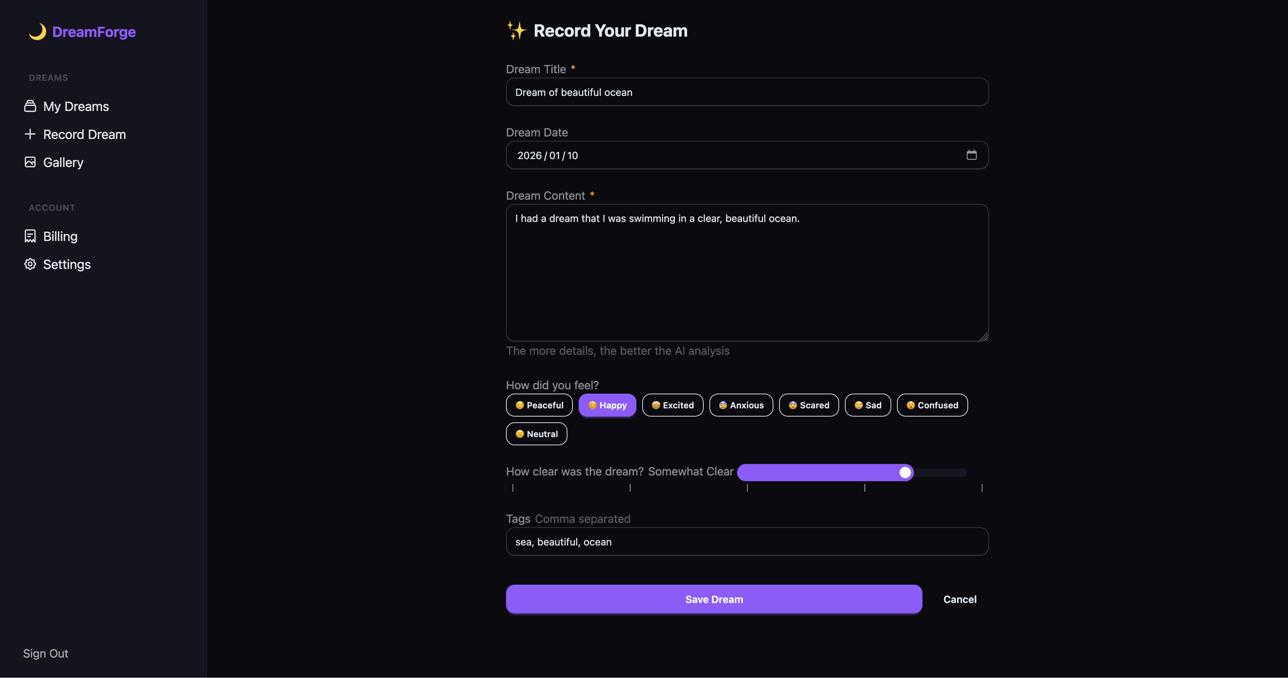
Task: Select the Confused mood chip
Action: click(932, 405)
